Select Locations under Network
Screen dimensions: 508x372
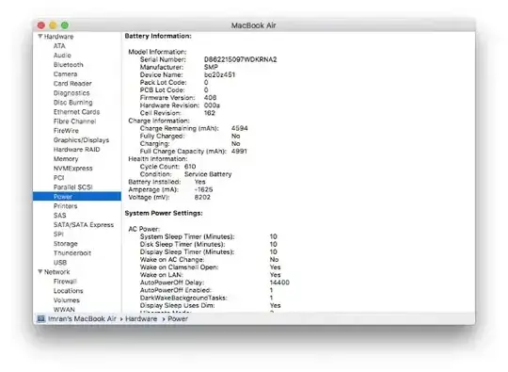(69, 291)
